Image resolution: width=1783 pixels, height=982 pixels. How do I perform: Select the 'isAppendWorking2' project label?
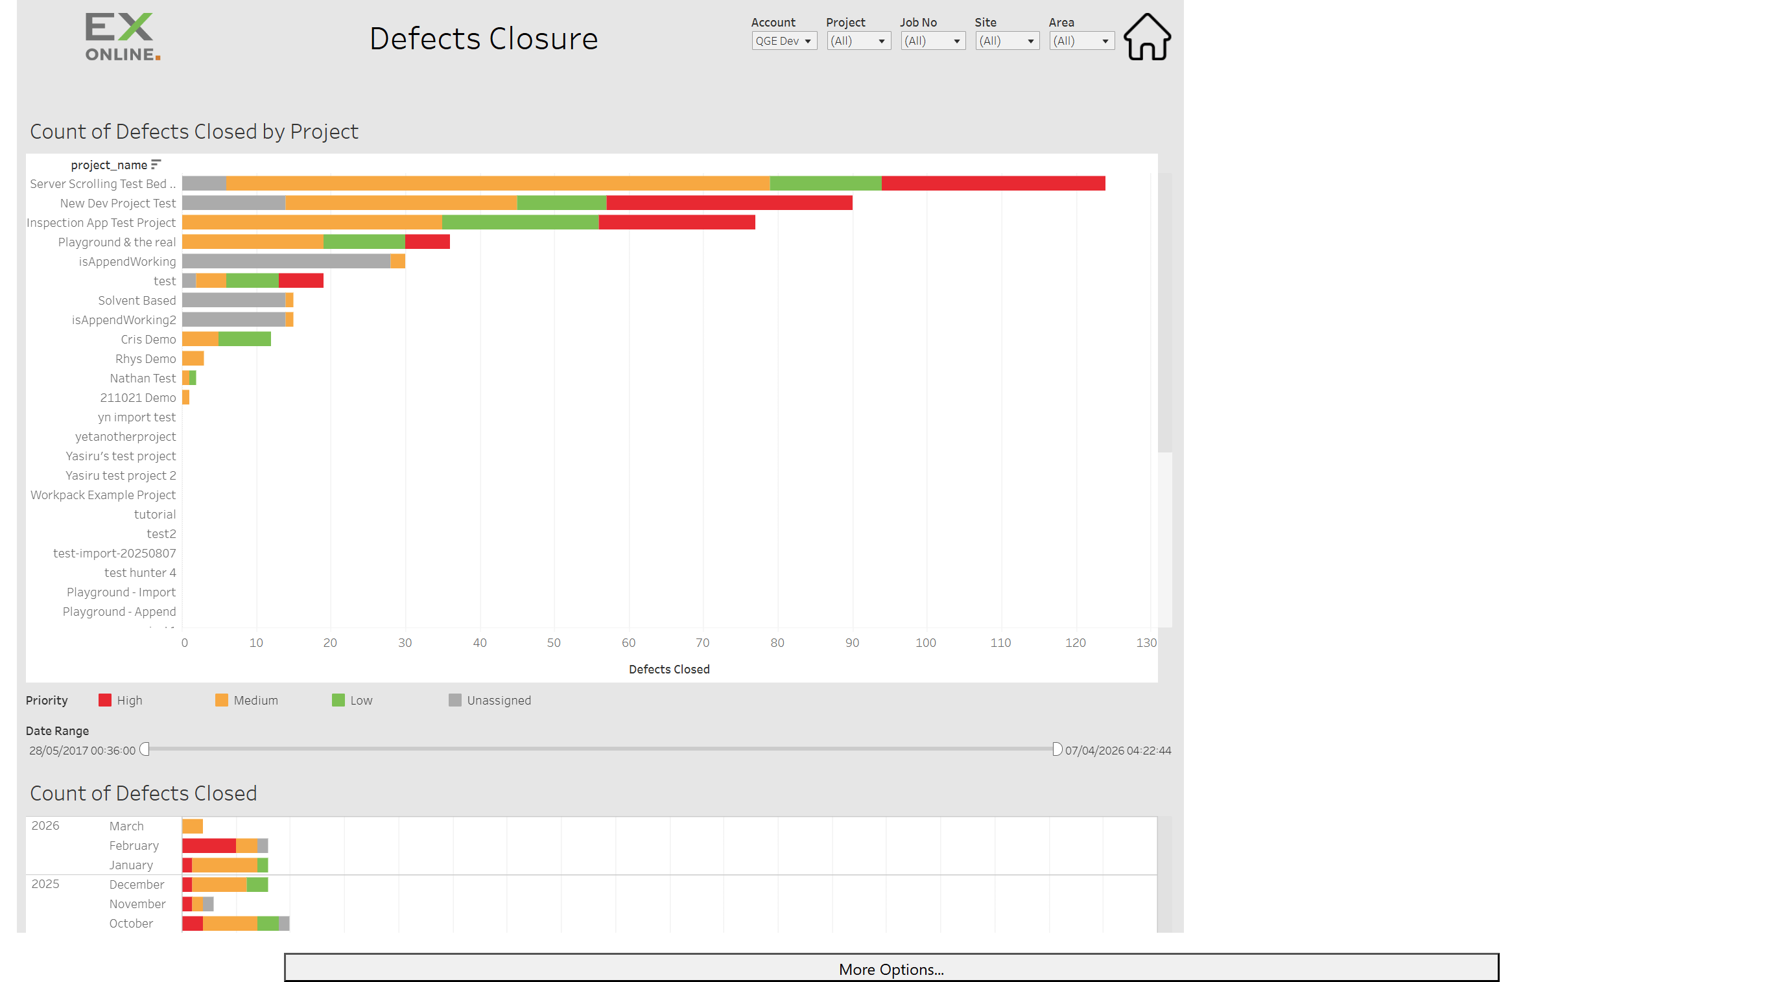point(124,320)
